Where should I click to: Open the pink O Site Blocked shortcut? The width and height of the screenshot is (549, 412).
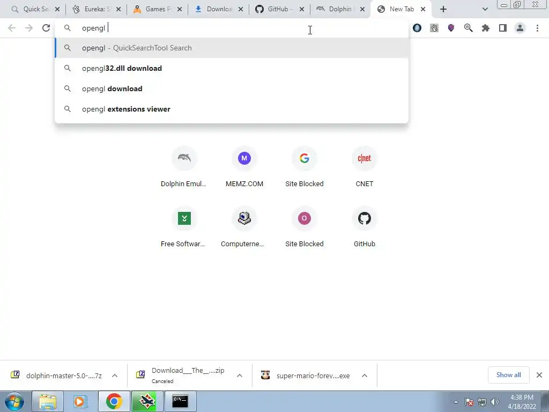pyautogui.click(x=305, y=228)
